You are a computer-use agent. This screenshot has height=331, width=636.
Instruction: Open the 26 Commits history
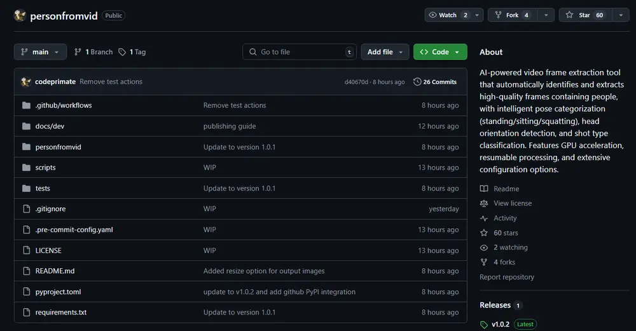tap(435, 82)
